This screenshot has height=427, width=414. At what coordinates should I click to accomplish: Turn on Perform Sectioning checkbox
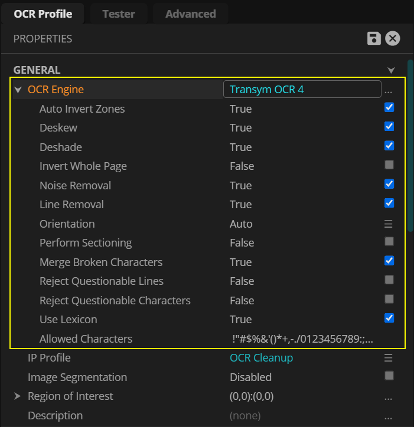pyautogui.click(x=389, y=241)
